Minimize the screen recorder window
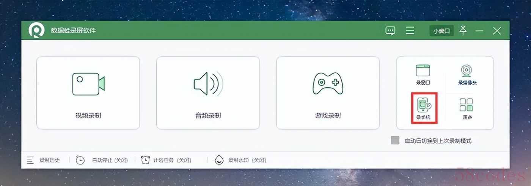The height and width of the screenshot is (186, 531). click(479, 31)
